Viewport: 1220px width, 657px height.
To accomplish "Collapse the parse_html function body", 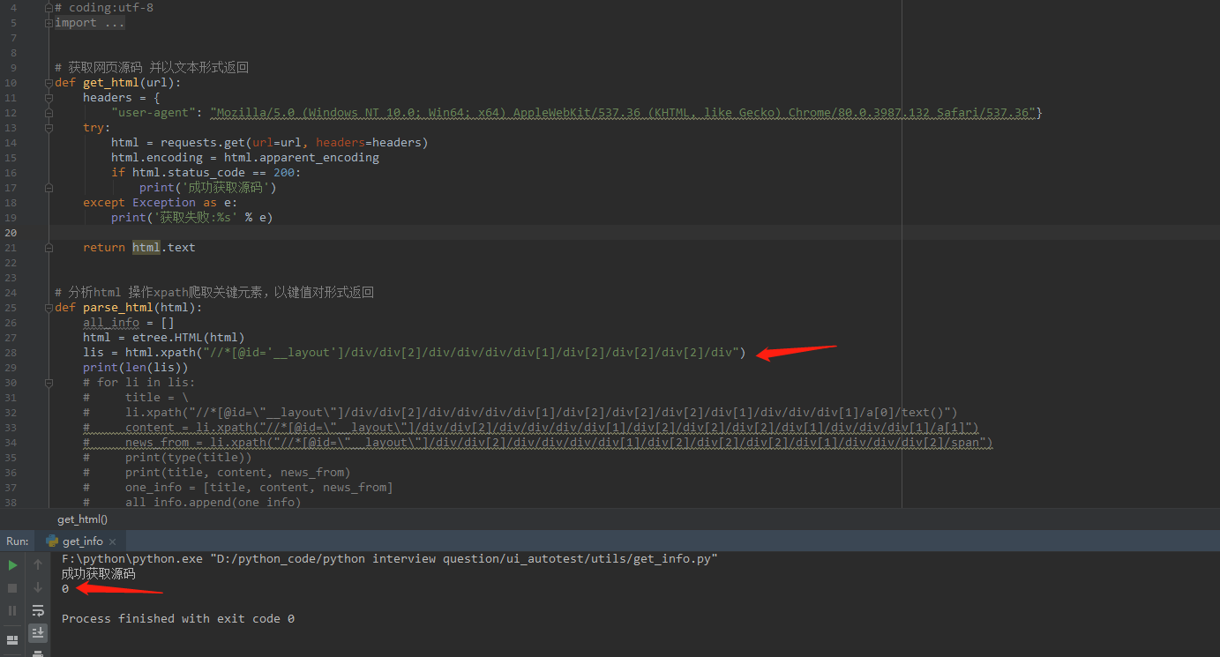I will tap(49, 307).
